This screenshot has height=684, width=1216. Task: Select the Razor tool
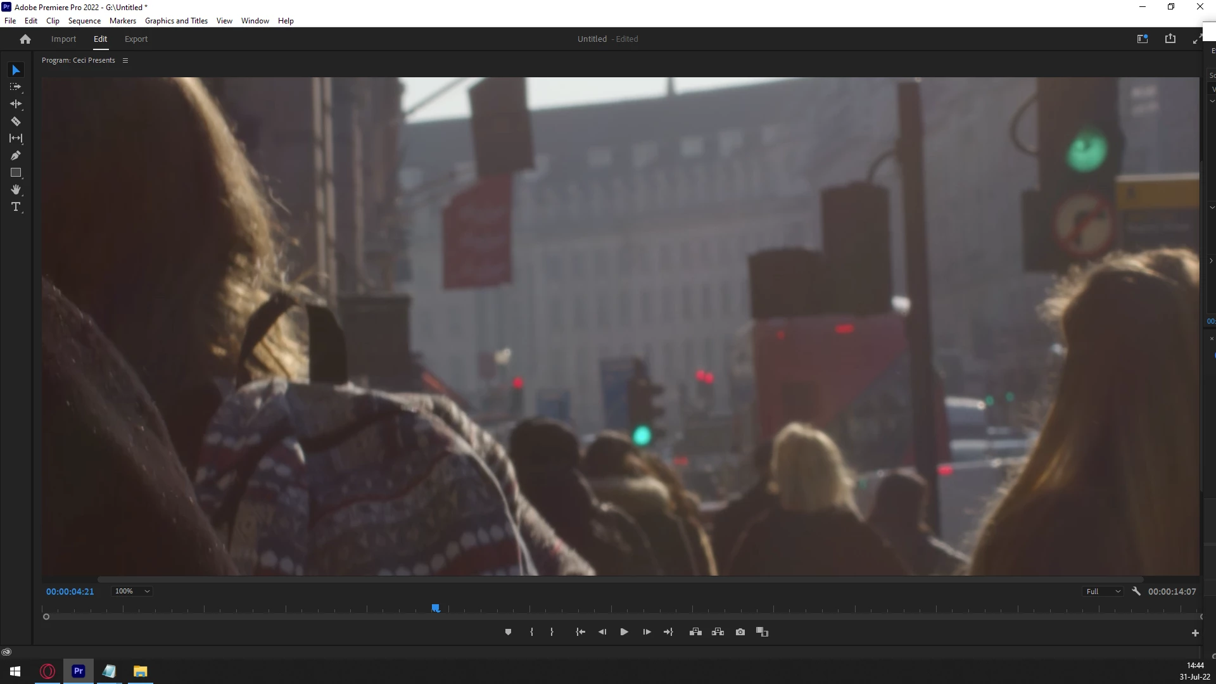[x=16, y=121]
